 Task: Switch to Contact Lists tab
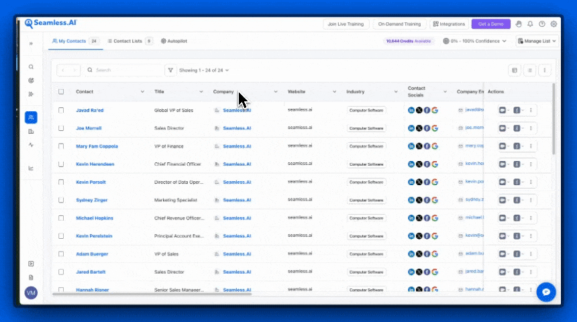point(130,41)
